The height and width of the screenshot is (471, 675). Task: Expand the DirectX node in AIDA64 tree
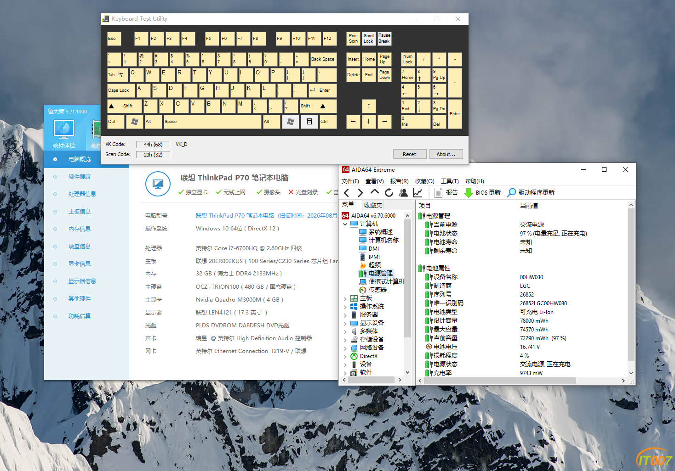pyautogui.click(x=345, y=357)
